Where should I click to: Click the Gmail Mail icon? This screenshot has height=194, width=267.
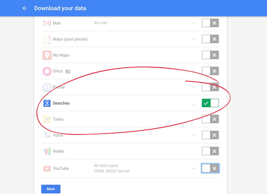(x=47, y=23)
